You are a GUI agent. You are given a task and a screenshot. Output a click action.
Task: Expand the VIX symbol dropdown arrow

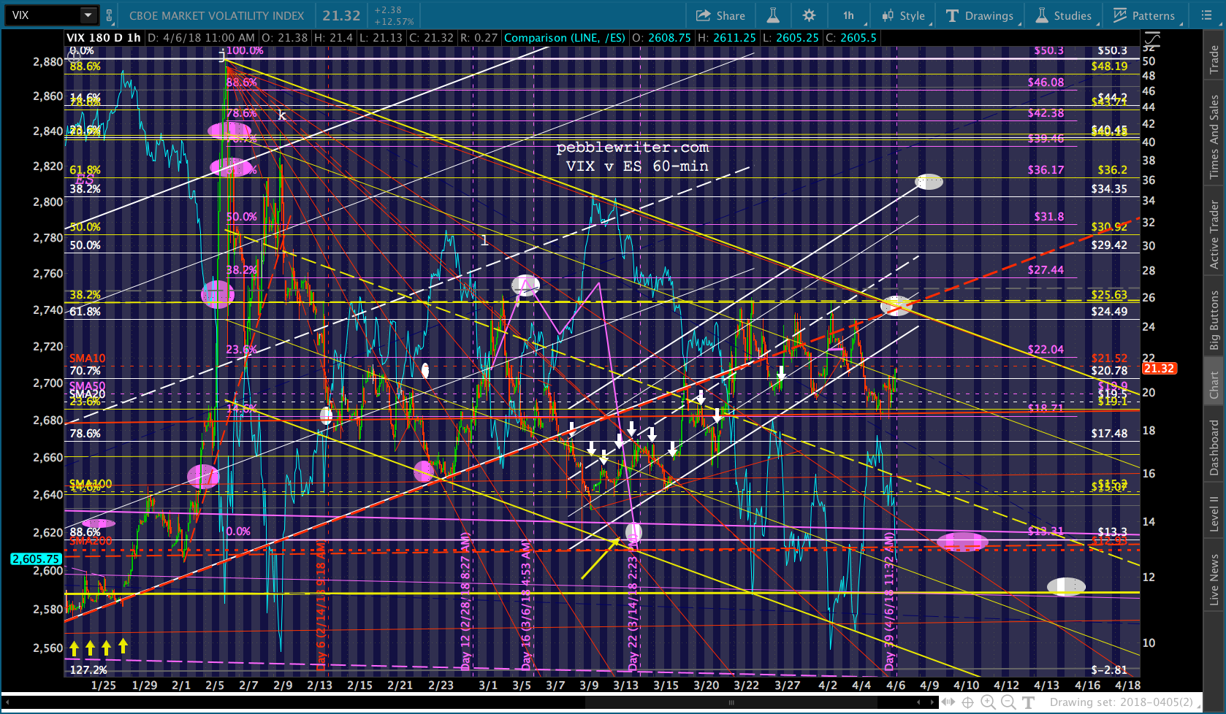pyautogui.click(x=88, y=15)
